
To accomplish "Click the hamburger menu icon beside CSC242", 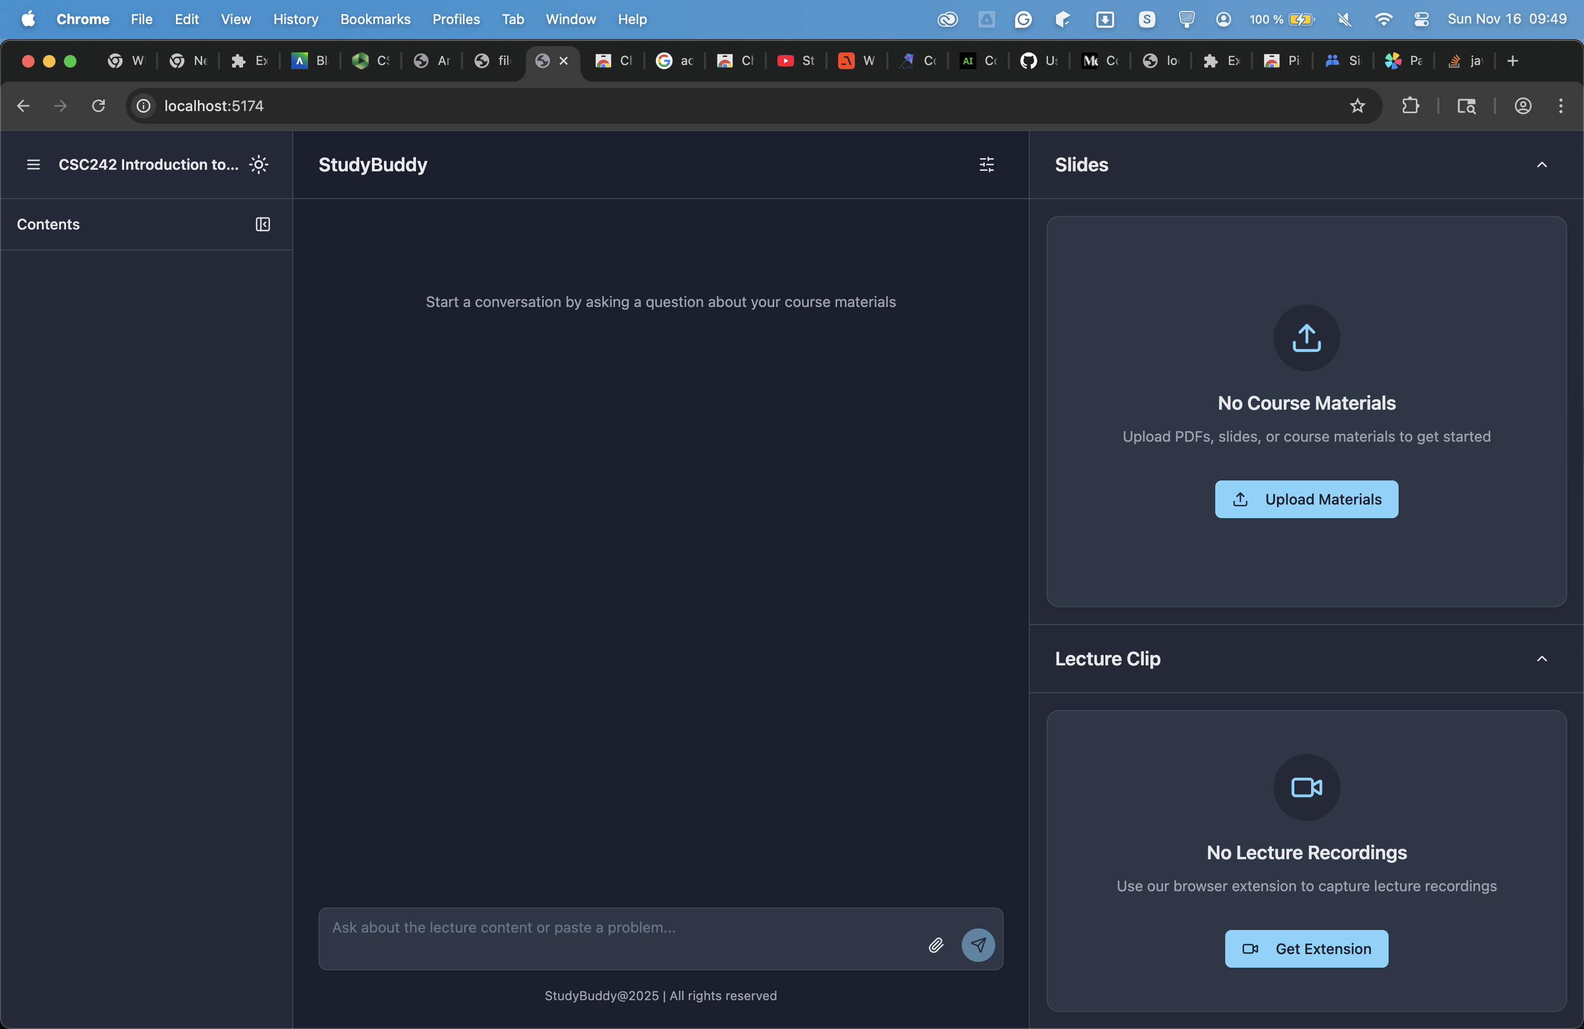I will tap(34, 165).
